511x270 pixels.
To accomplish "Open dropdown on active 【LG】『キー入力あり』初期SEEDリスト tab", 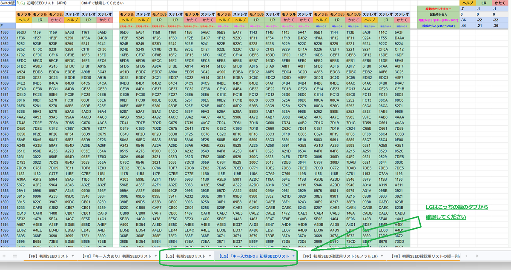I will [x=293, y=256].
